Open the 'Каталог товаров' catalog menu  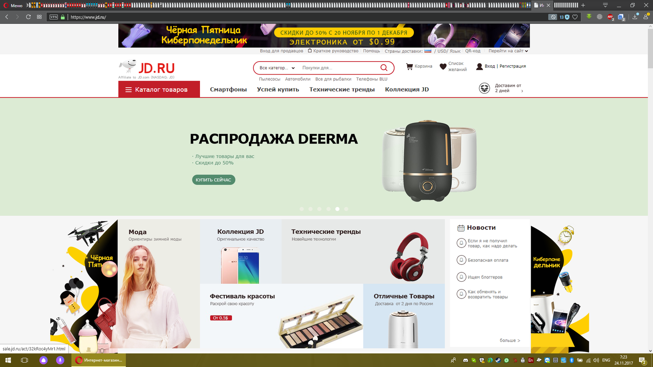pos(159,89)
